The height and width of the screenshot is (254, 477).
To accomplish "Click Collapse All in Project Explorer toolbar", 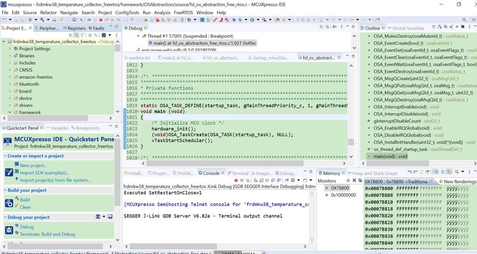I will (x=70, y=35).
